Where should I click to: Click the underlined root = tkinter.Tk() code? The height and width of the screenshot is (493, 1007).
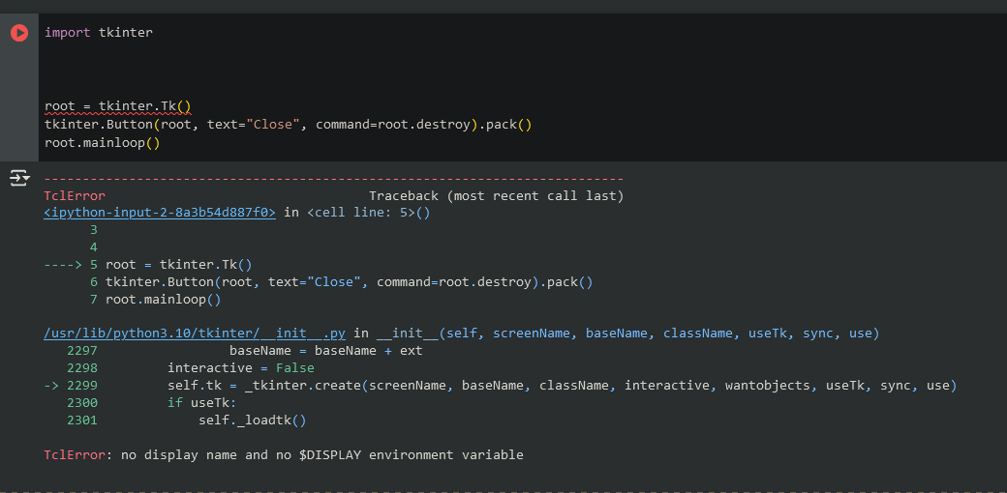117,106
